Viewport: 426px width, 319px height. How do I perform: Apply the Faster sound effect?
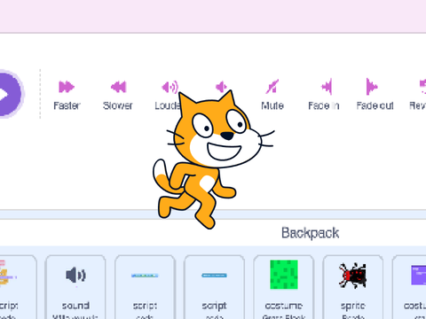point(67,95)
